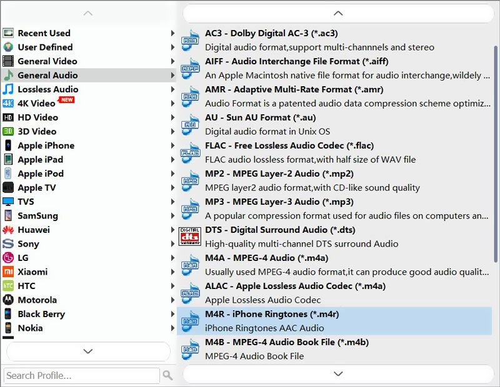
Task: Click the Apple iPad device icon
Action: (x=8, y=159)
